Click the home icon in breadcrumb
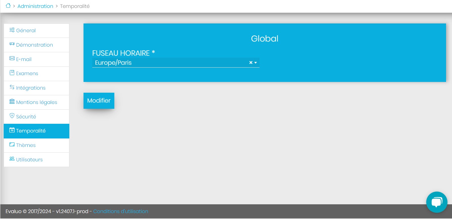 8,6
